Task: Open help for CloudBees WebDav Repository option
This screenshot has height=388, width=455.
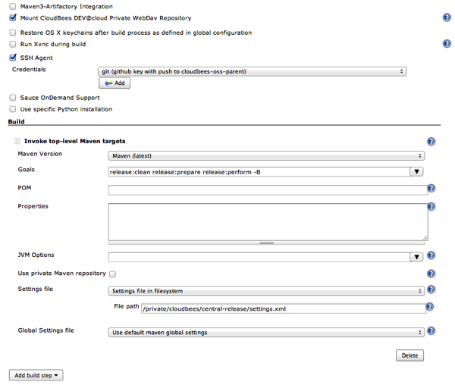Action: pos(447,17)
